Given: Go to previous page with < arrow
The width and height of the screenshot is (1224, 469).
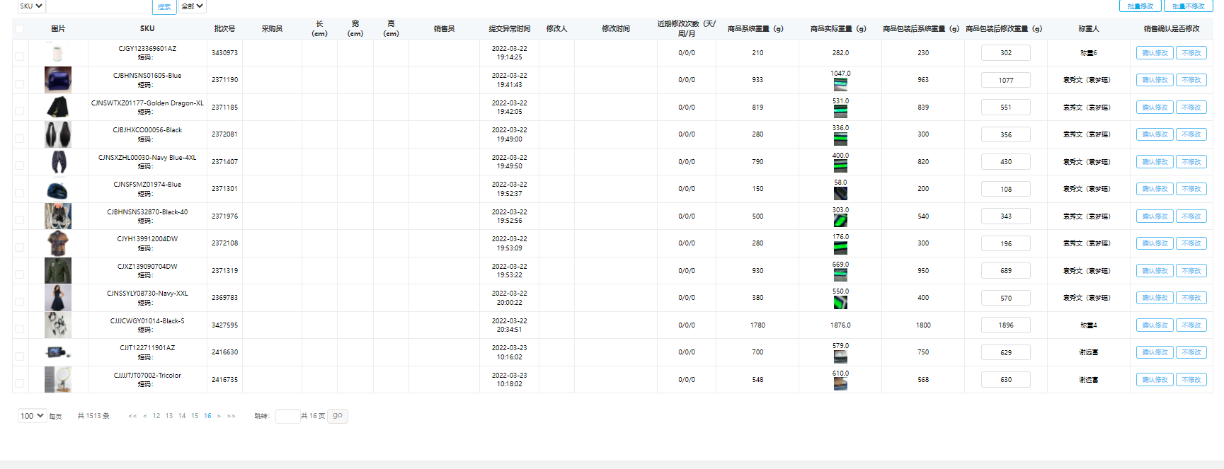Looking at the screenshot, I should pos(145,416).
